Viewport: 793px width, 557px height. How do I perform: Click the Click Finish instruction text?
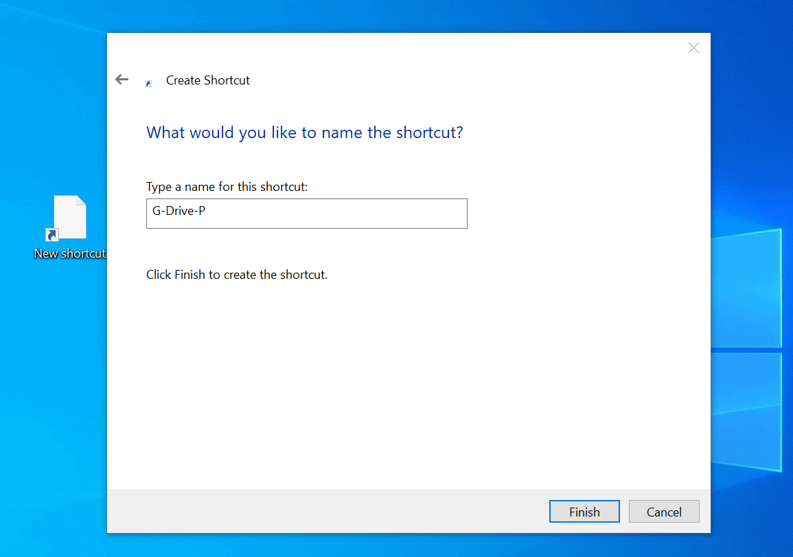pos(236,274)
